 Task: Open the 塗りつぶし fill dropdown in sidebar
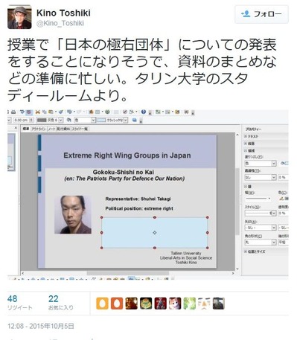pyautogui.click(x=261, y=164)
